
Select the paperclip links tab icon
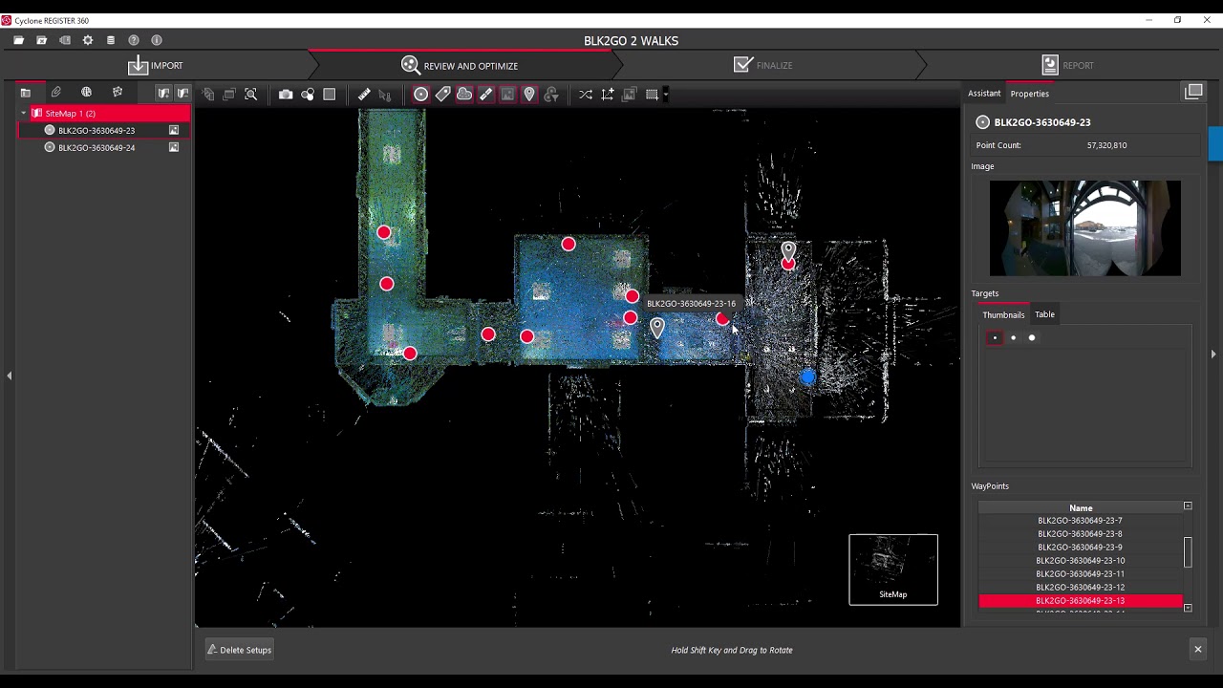tap(56, 92)
